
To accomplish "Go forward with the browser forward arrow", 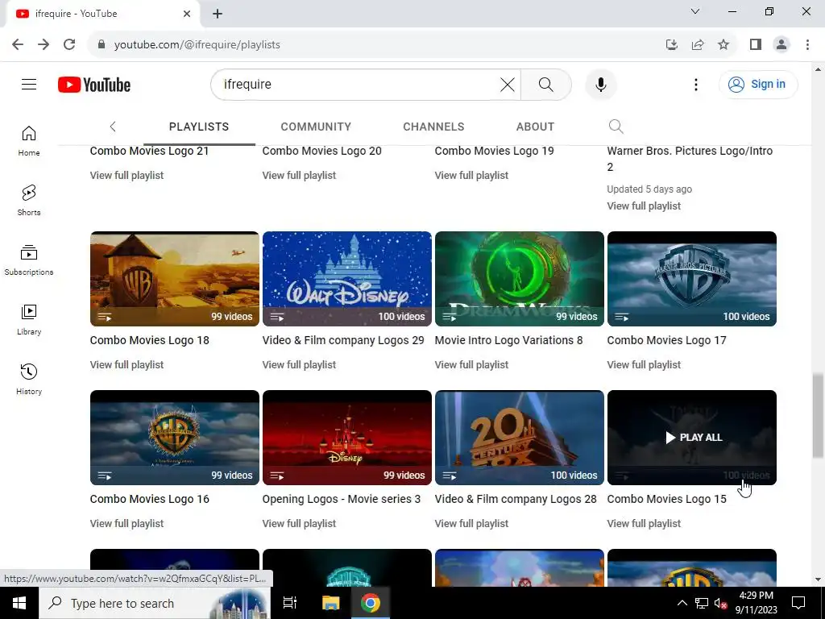I will pyautogui.click(x=44, y=44).
